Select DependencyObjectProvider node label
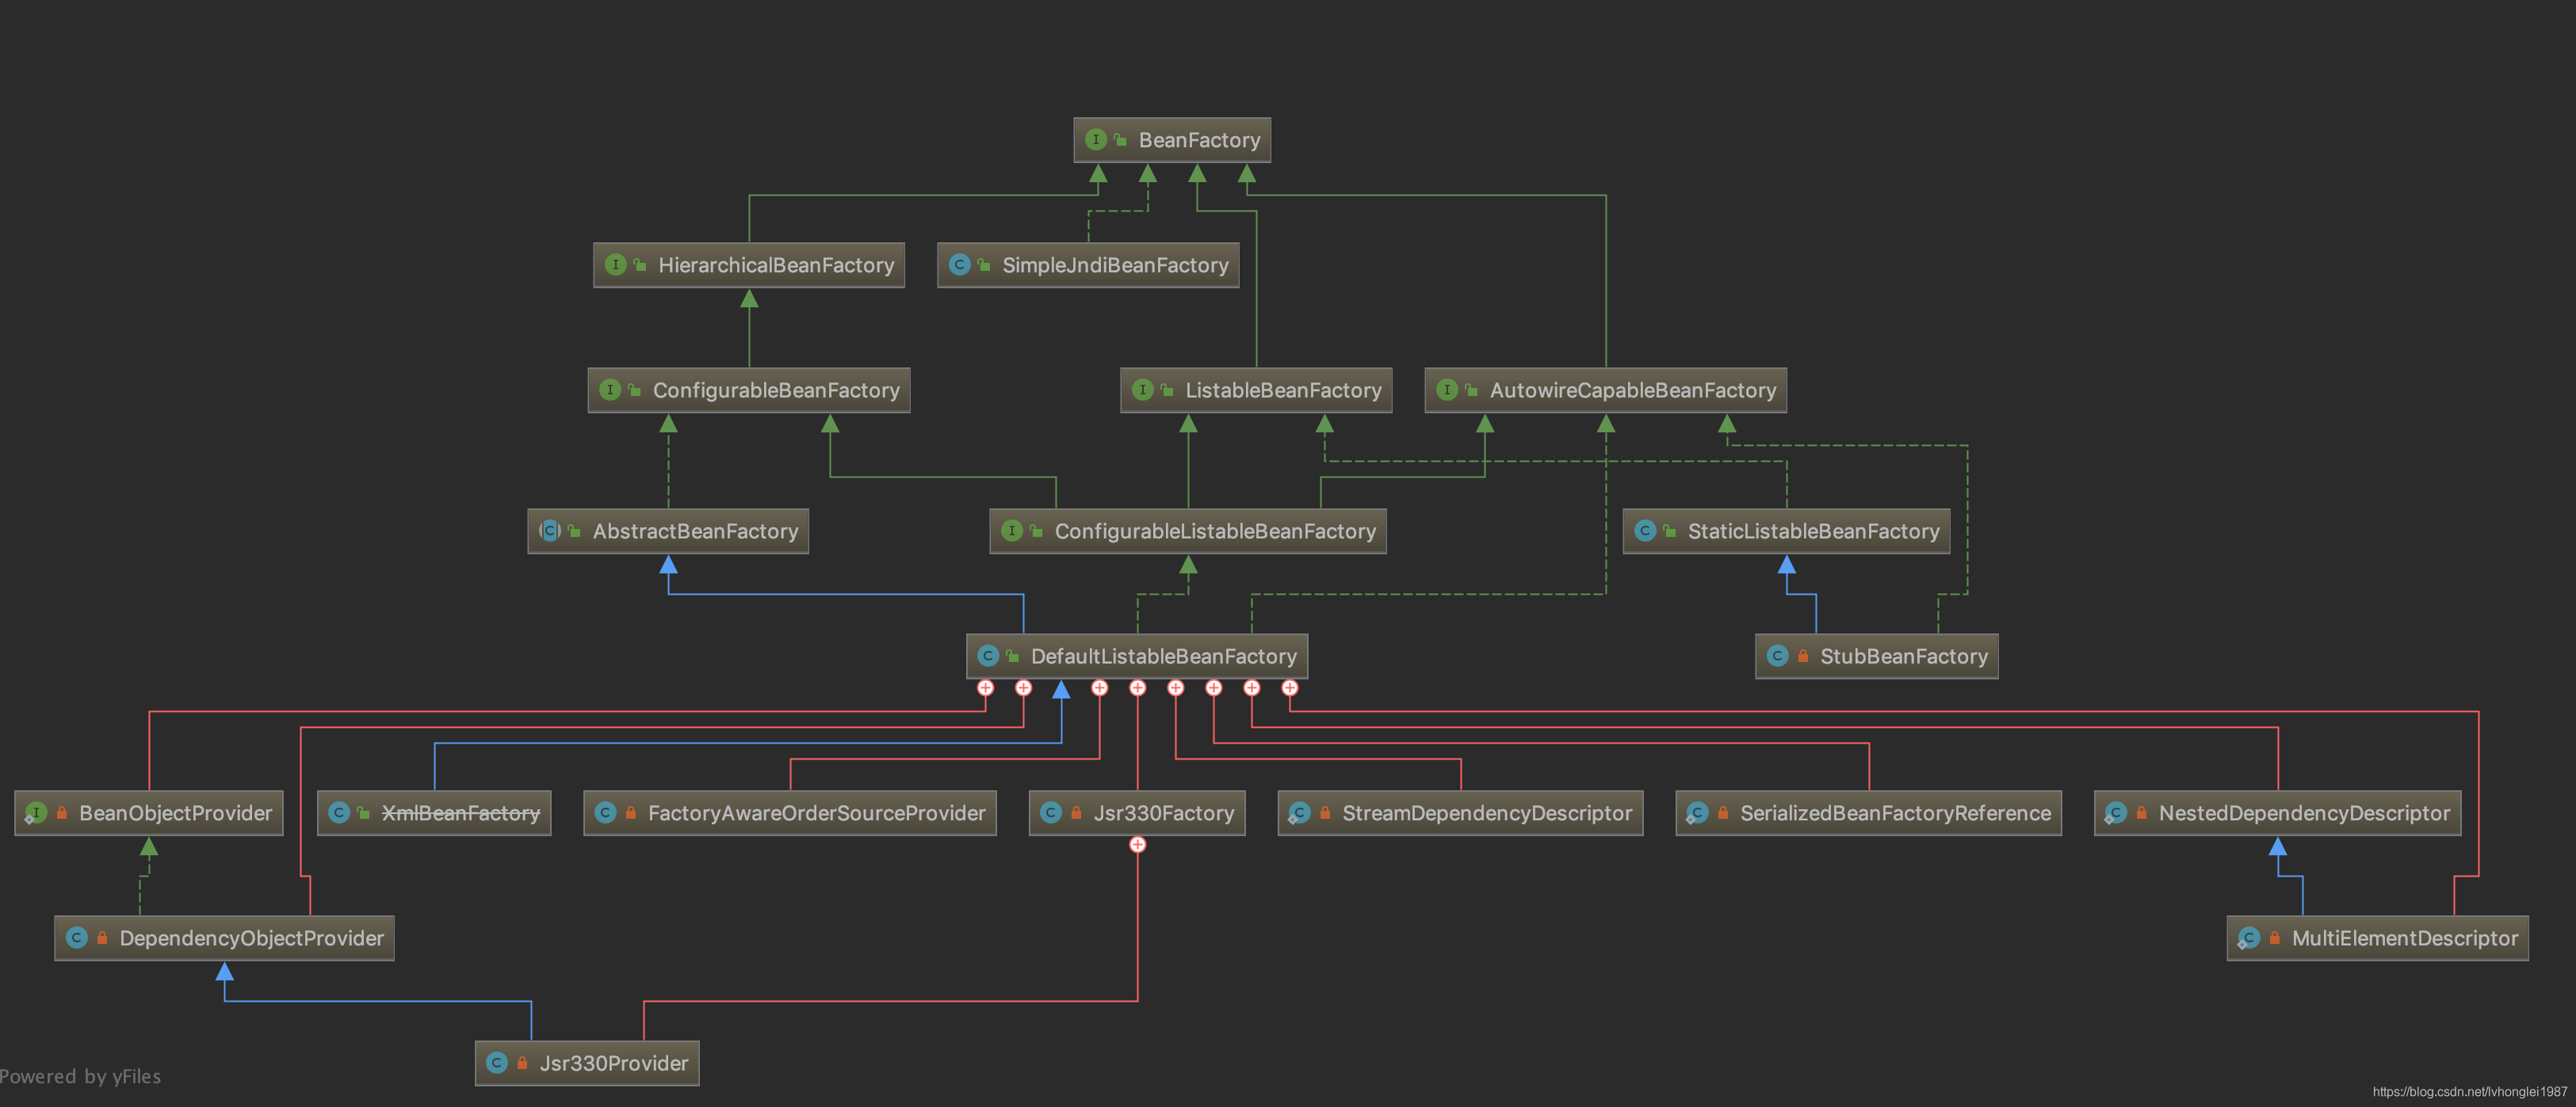The image size is (2576, 1107). pyautogui.click(x=251, y=938)
